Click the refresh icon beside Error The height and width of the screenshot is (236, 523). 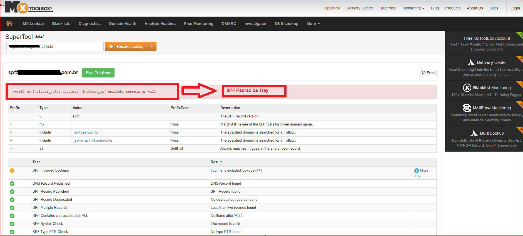pyautogui.click(x=424, y=73)
